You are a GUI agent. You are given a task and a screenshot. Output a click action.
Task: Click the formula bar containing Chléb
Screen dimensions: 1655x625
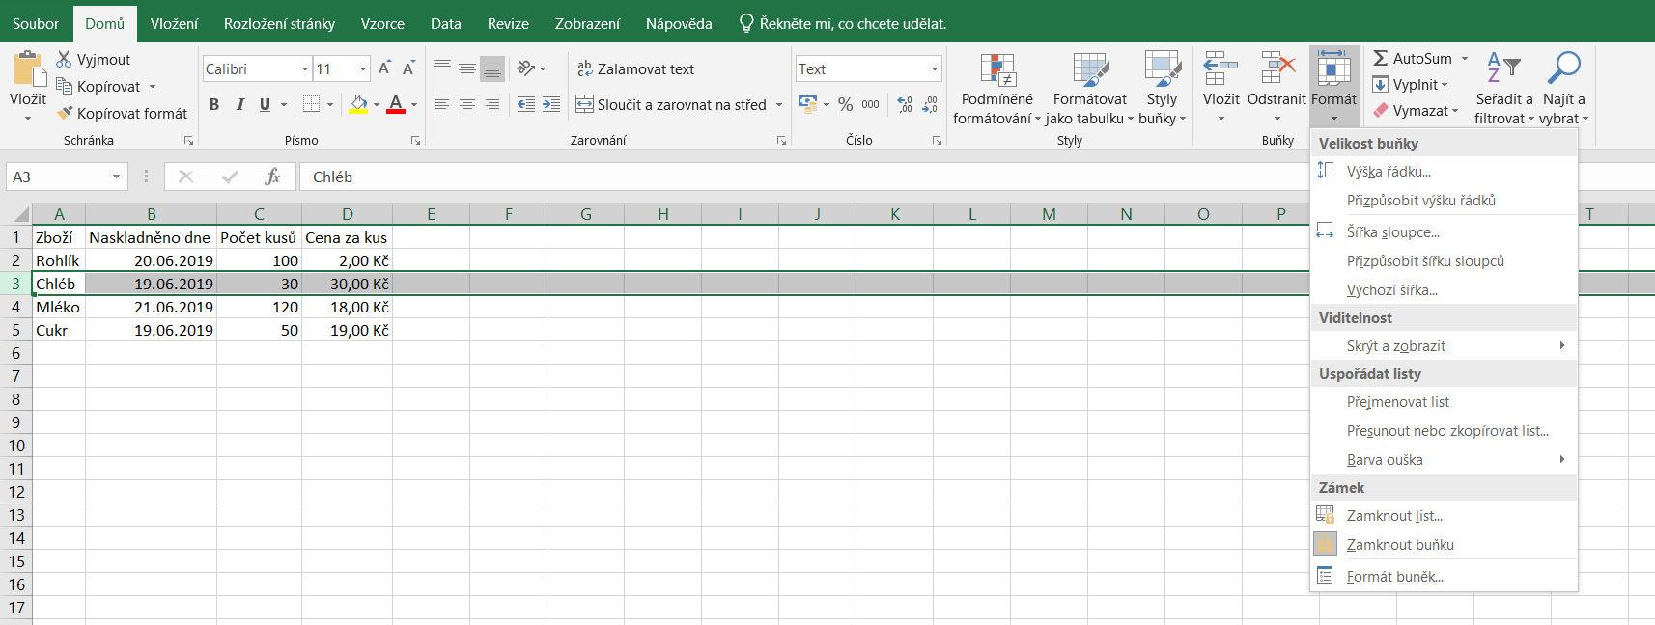806,177
